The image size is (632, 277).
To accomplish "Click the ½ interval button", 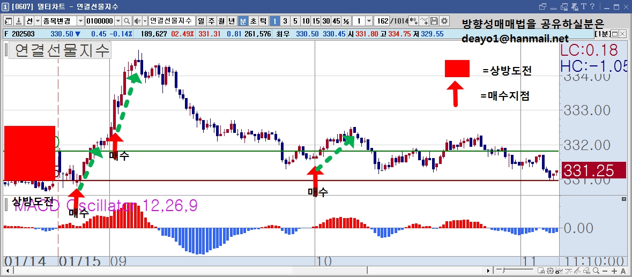I will [346, 21].
